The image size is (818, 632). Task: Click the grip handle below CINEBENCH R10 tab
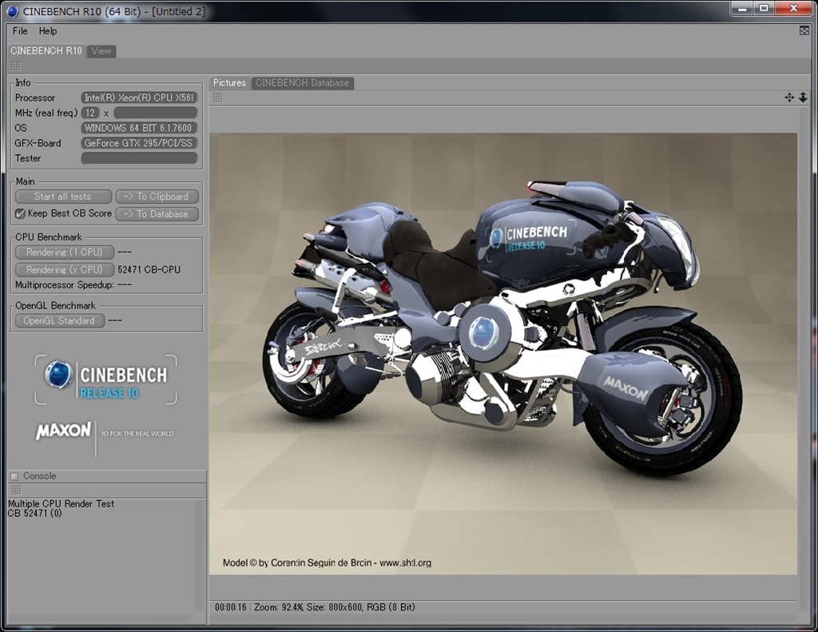(x=16, y=66)
